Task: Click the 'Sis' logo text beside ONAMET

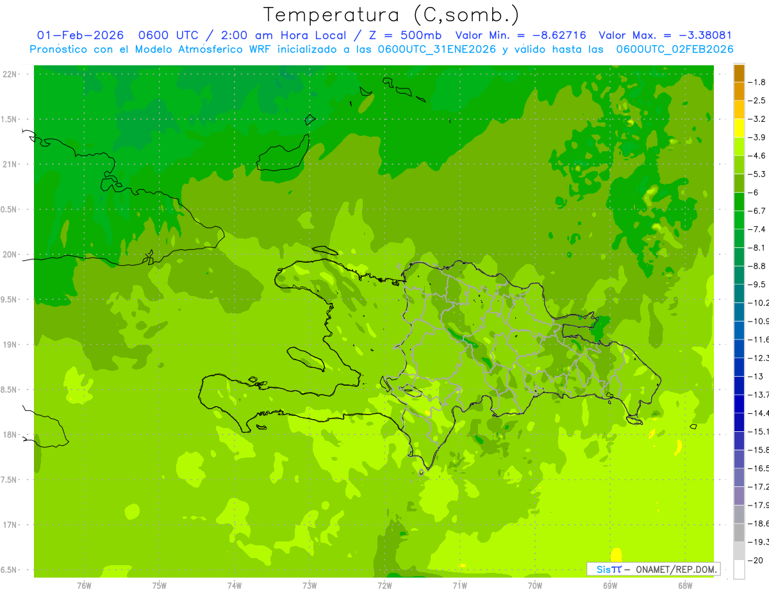Action: (602, 569)
